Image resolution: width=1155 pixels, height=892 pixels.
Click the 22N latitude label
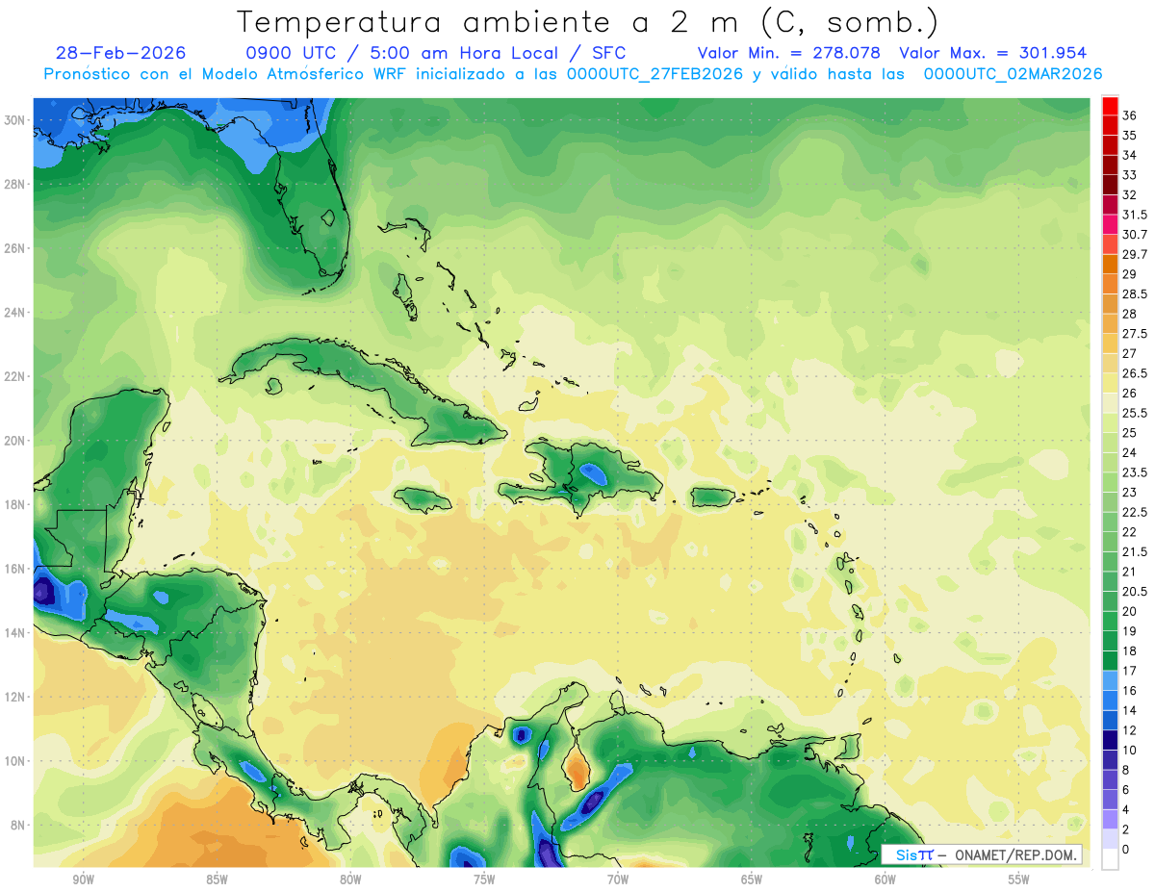coord(14,376)
